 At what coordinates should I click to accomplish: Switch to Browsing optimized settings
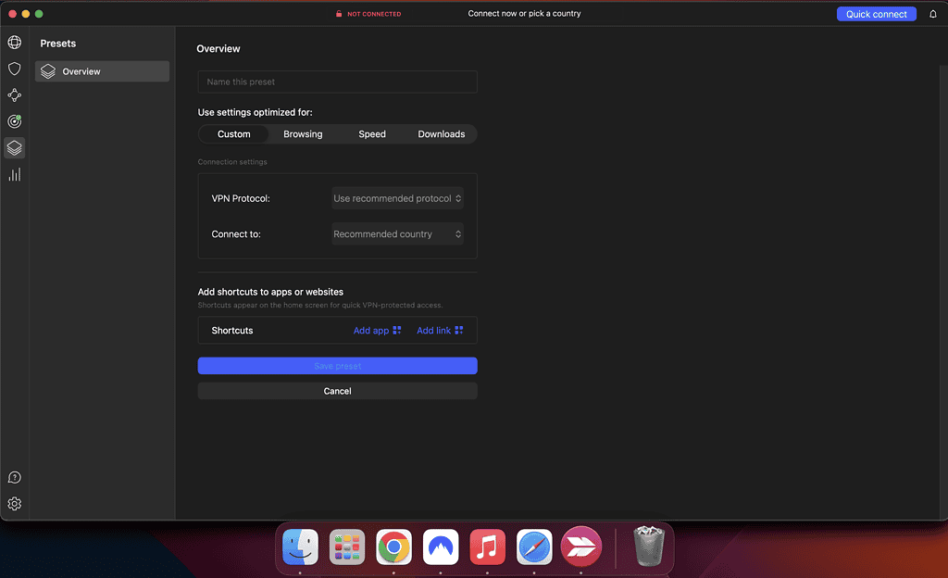(303, 134)
